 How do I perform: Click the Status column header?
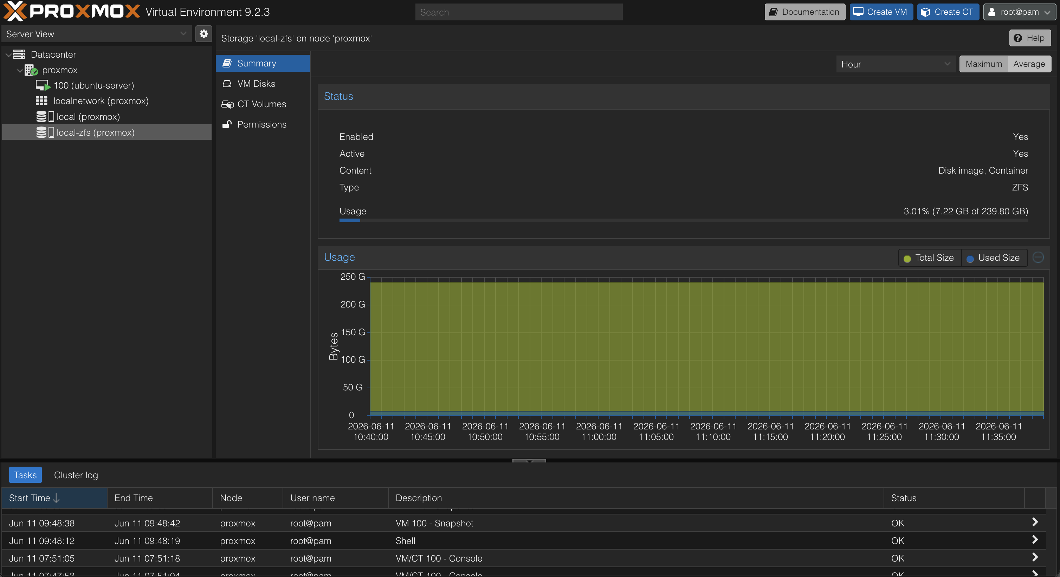(x=954, y=498)
